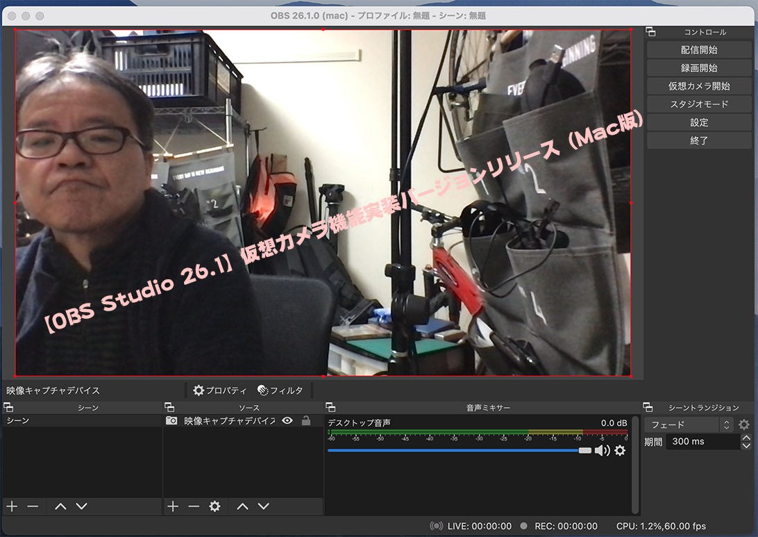The image size is (758, 537).
Task: Select the 映像キャプチャデバイス source row
Action: (x=243, y=421)
